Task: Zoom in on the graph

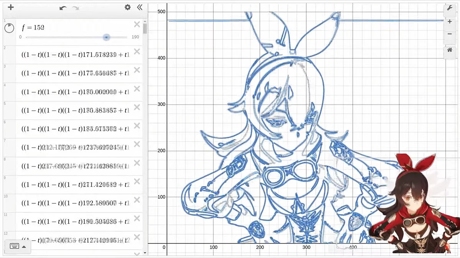Action: click(x=450, y=22)
